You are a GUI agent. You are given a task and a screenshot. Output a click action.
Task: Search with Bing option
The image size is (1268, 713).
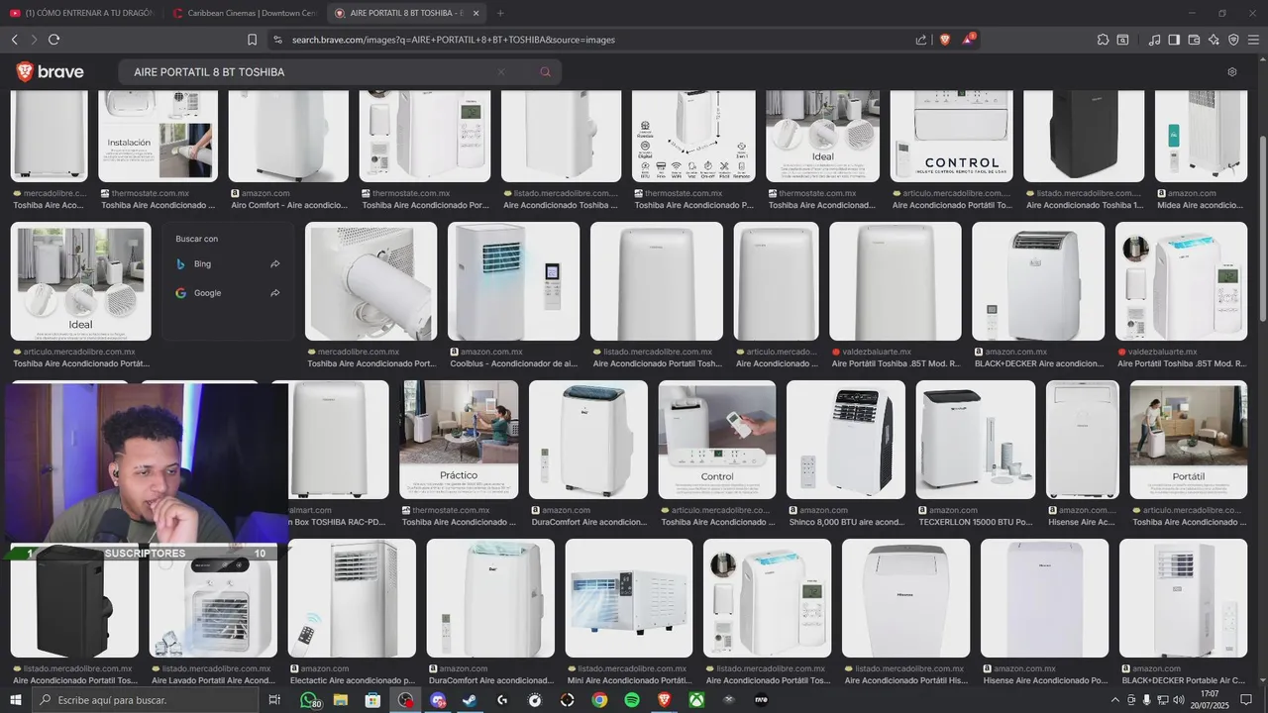click(x=228, y=264)
